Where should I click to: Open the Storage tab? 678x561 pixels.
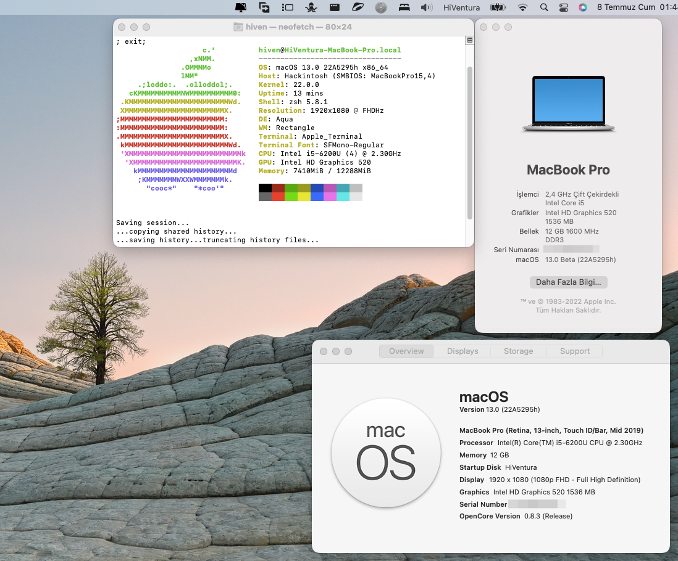518,351
